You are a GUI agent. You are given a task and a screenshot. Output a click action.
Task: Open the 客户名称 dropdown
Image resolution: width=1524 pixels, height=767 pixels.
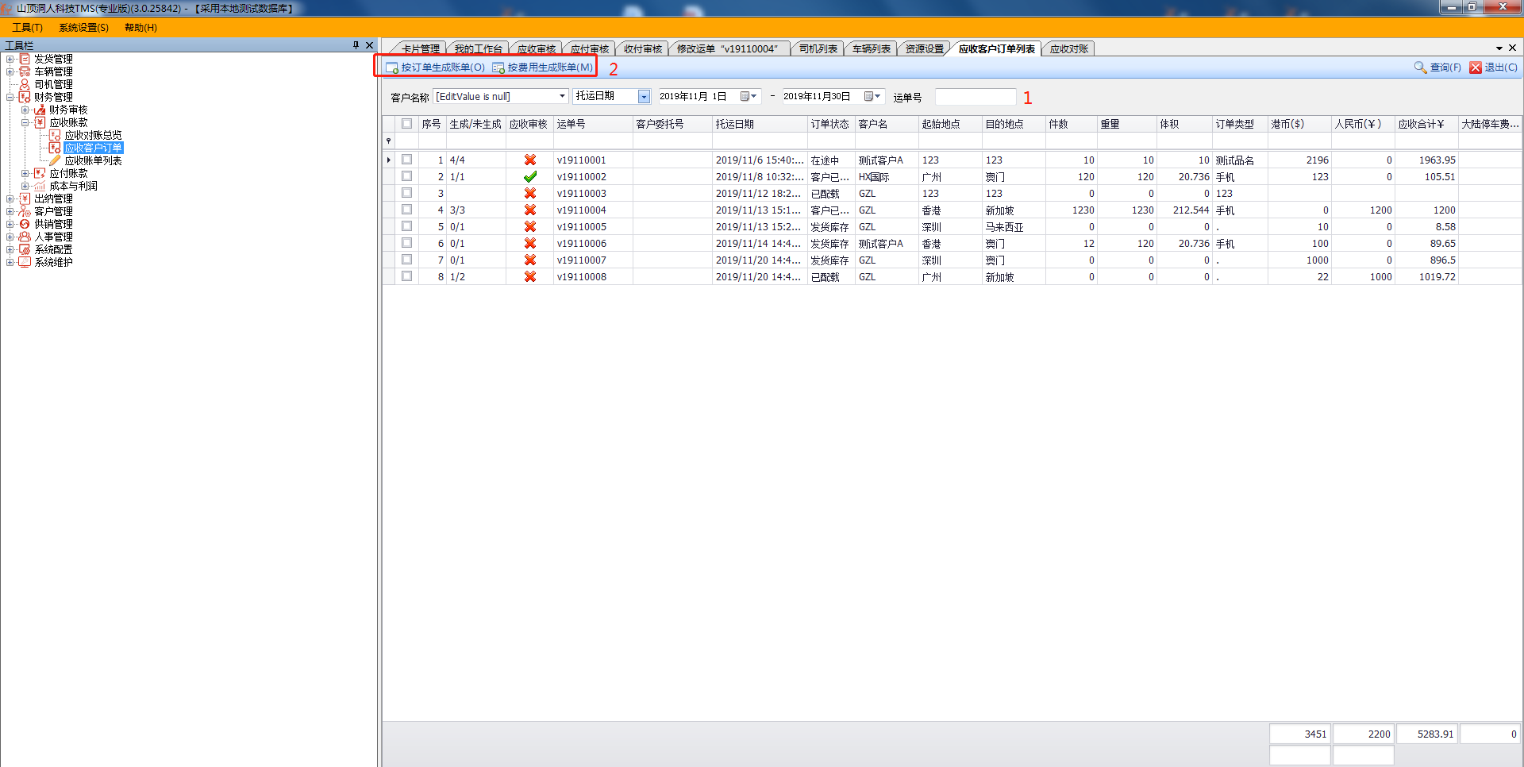point(562,96)
